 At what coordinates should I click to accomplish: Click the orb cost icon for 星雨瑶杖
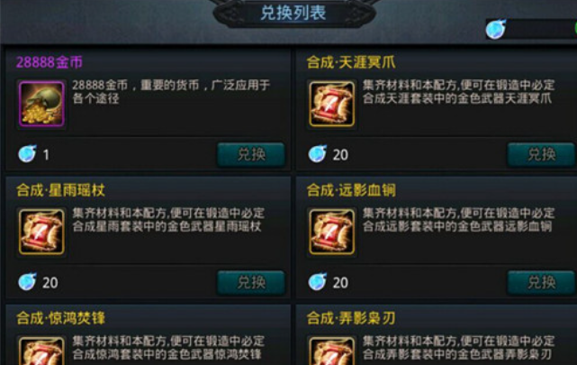coord(28,281)
